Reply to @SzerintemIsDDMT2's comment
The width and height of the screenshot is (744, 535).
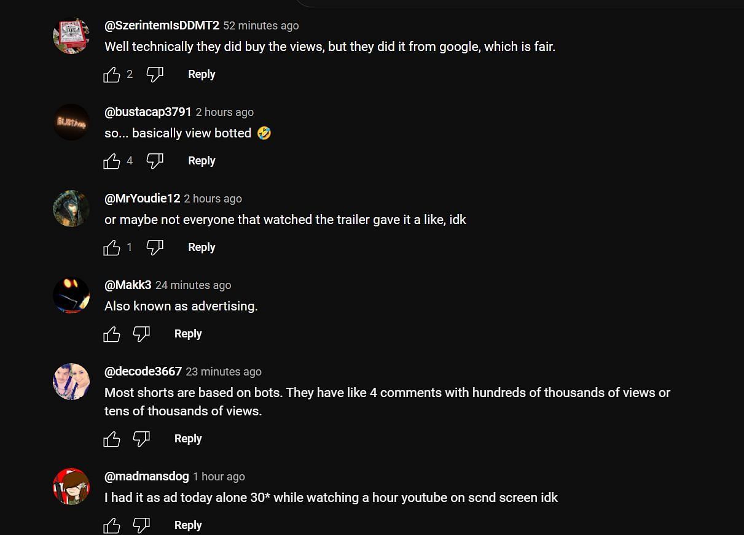pyautogui.click(x=202, y=74)
